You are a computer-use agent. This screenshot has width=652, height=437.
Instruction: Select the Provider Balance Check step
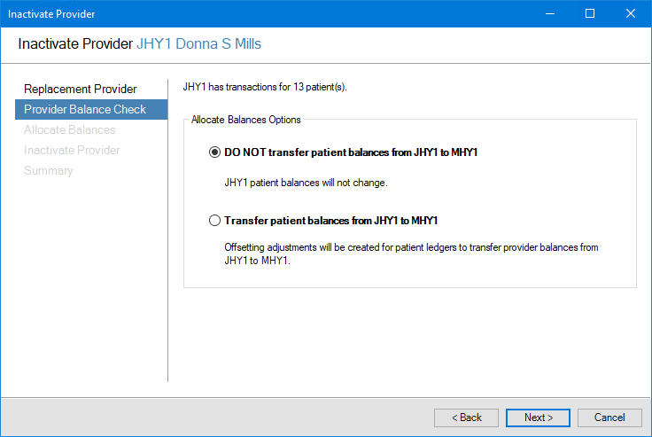pyautogui.click(x=84, y=109)
